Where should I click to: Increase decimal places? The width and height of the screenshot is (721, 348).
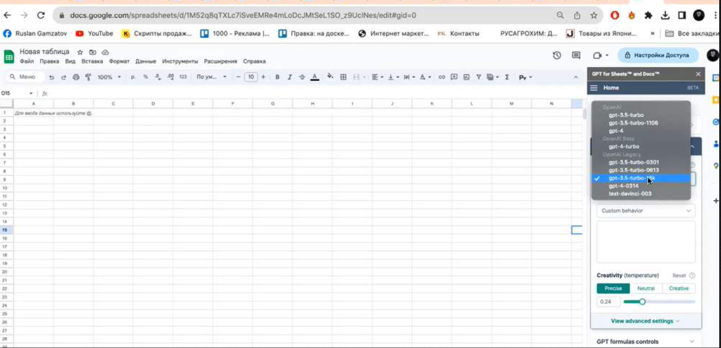pyautogui.click(x=170, y=77)
